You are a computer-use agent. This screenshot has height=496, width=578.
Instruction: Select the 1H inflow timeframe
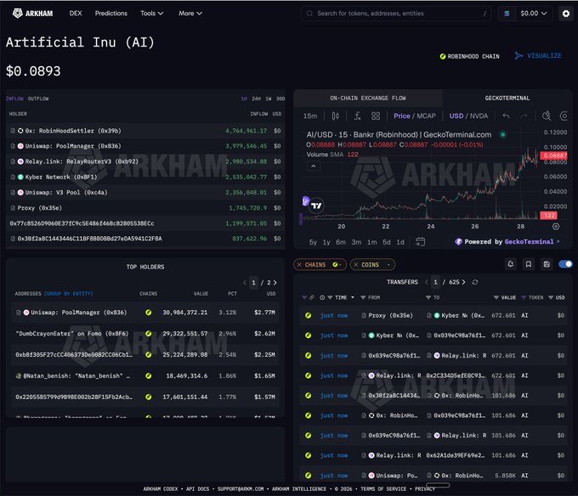pos(244,99)
